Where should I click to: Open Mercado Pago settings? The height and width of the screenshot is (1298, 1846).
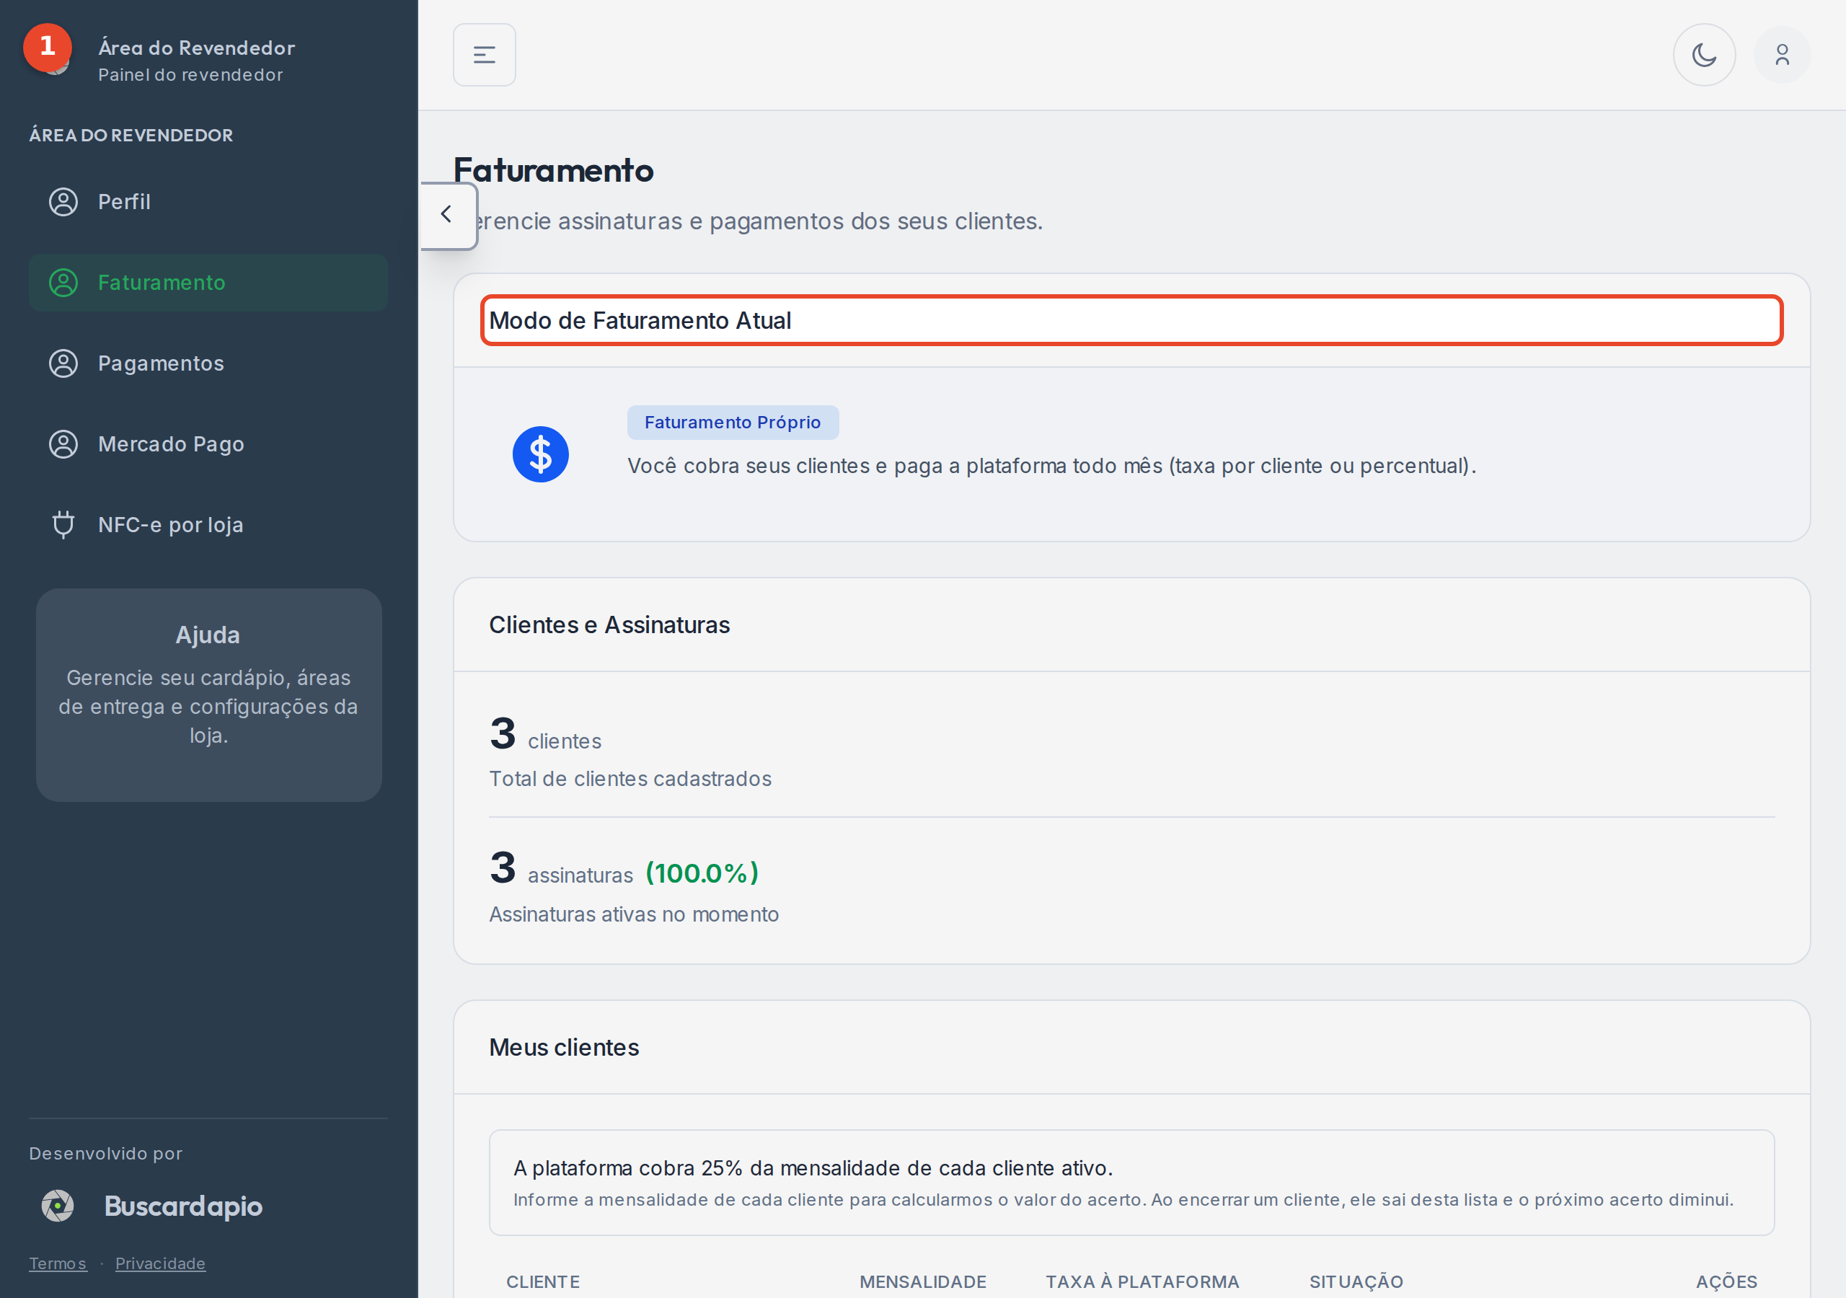point(208,445)
